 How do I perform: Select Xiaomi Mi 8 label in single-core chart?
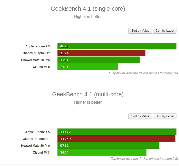pyautogui.click(x=41, y=67)
